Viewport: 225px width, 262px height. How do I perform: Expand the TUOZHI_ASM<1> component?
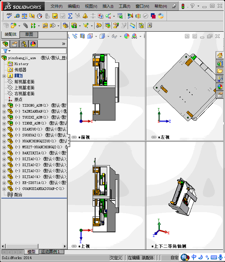pos(4,118)
